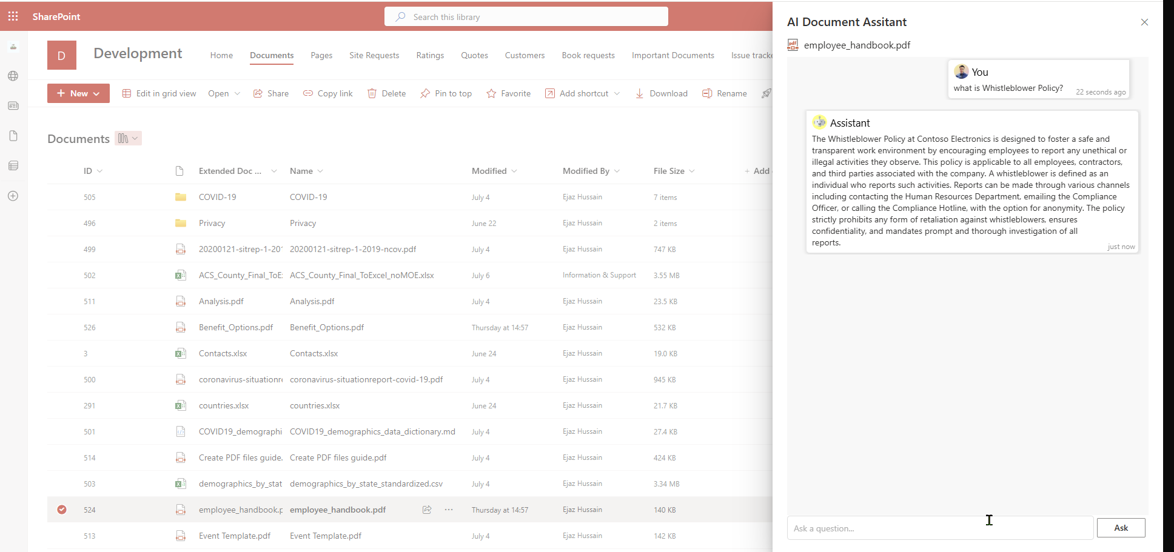Click the Share toolbar command
Viewport: 1174px width, 552px height.
[x=271, y=93]
